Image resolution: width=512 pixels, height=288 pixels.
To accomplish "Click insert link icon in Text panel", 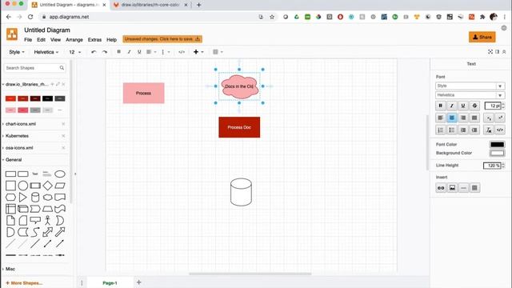I will [441, 188].
